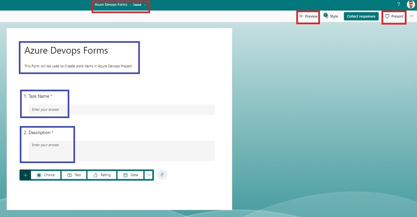Screen dimensions: 417x217
Task: Expand more question types chevron
Action: click(148, 175)
